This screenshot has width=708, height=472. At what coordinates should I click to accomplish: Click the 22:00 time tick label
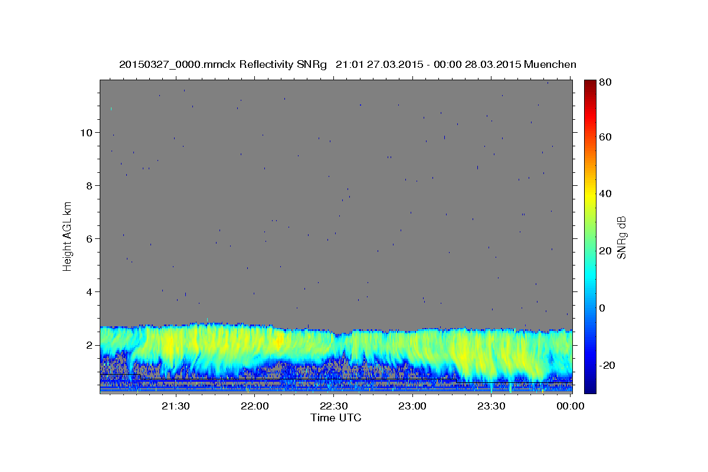(255, 406)
